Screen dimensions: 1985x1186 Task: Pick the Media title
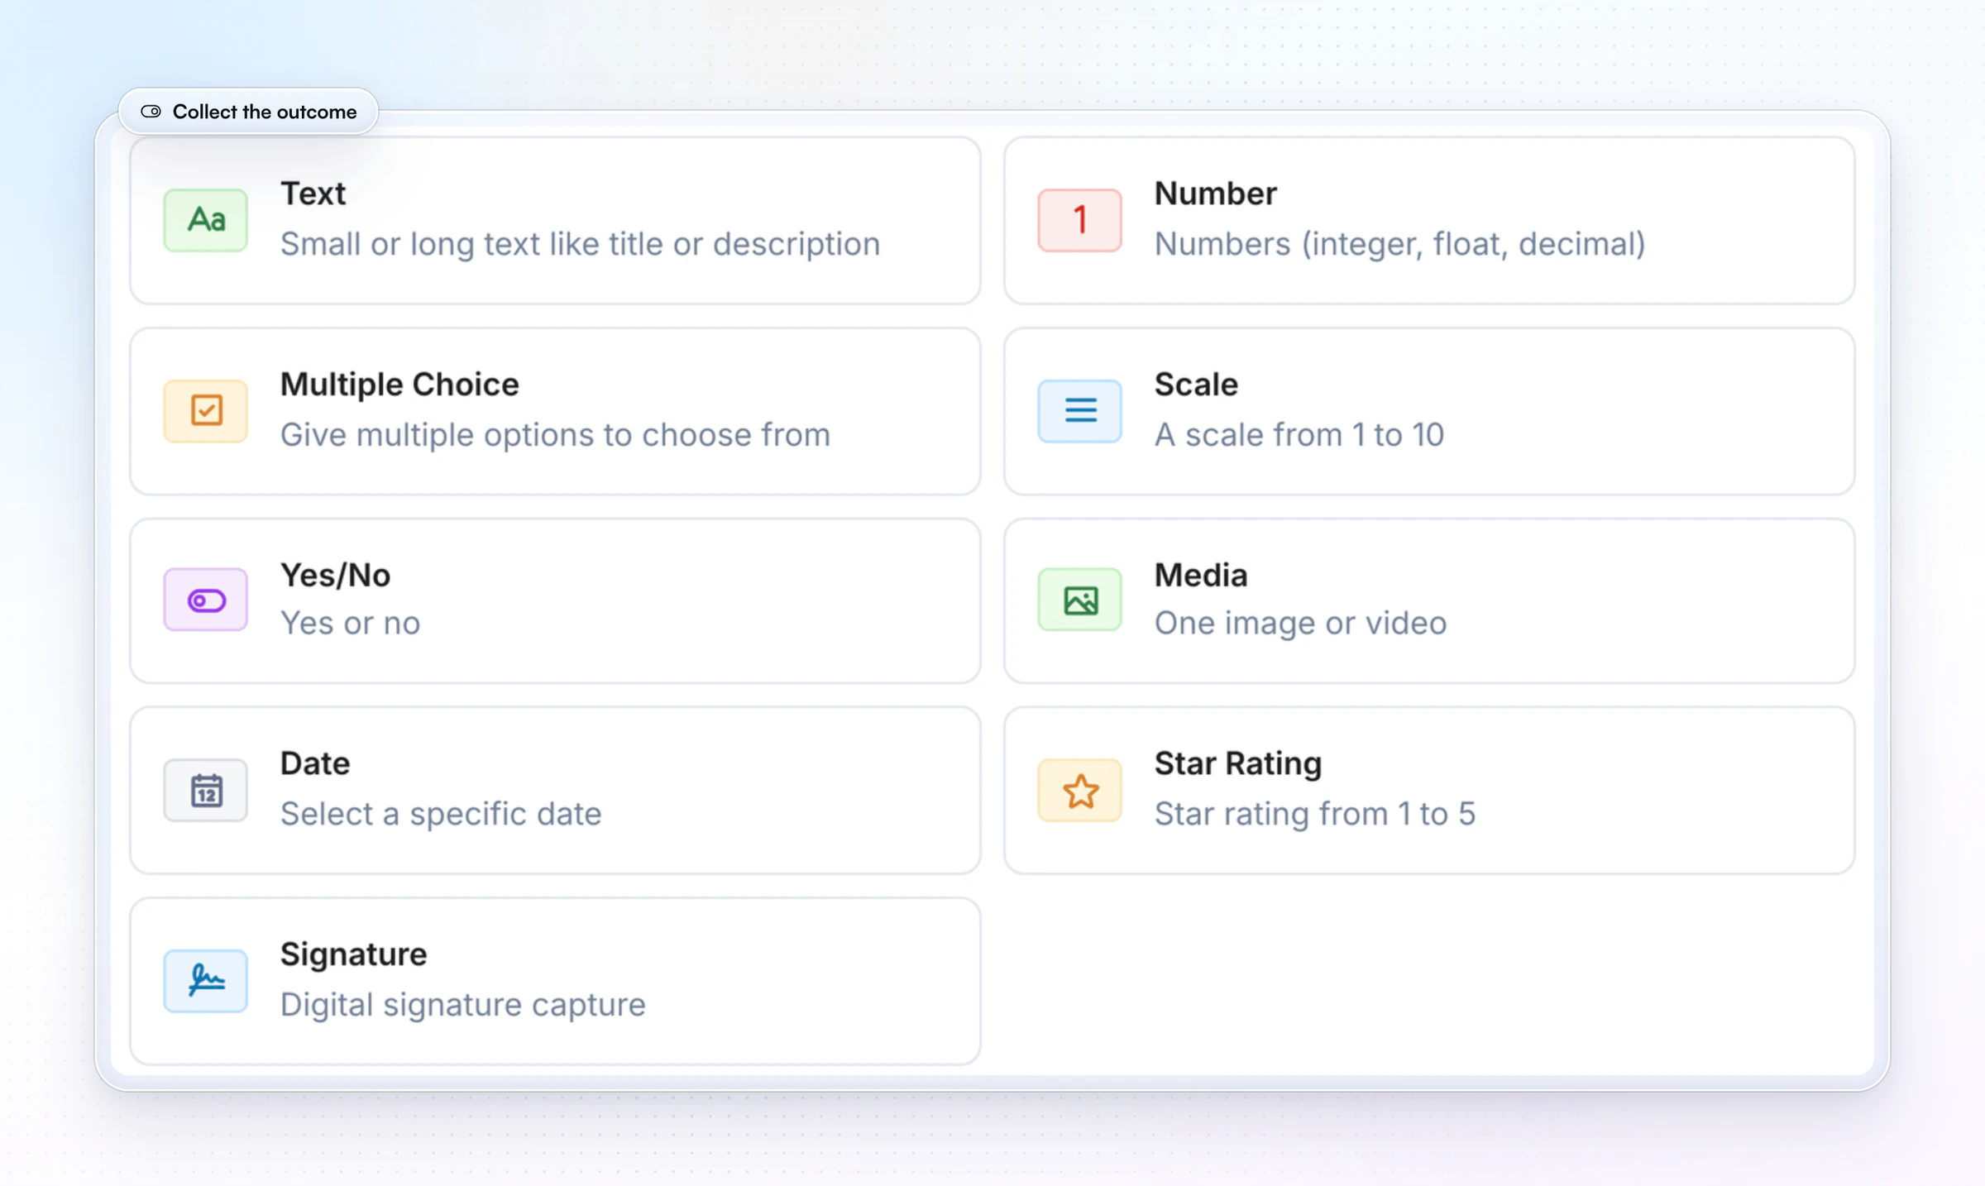pos(1201,576)
